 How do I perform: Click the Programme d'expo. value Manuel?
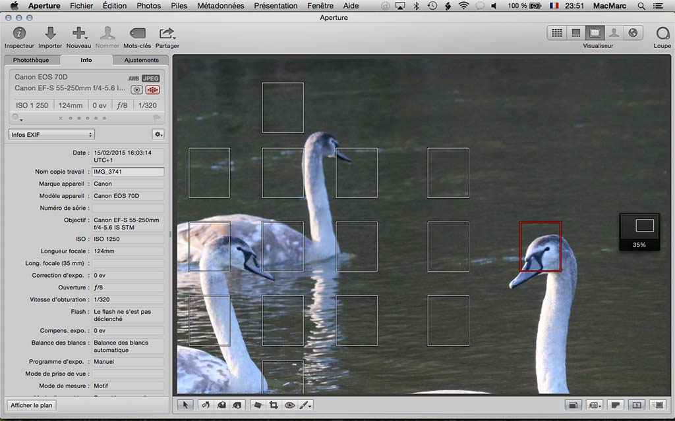pyautogui.click(x=128, y=362)
